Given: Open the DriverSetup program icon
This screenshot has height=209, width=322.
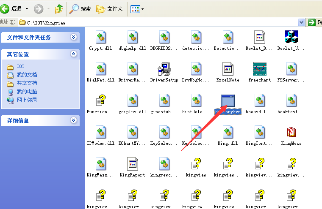Looking at the screenshot, I should (164, 69).
